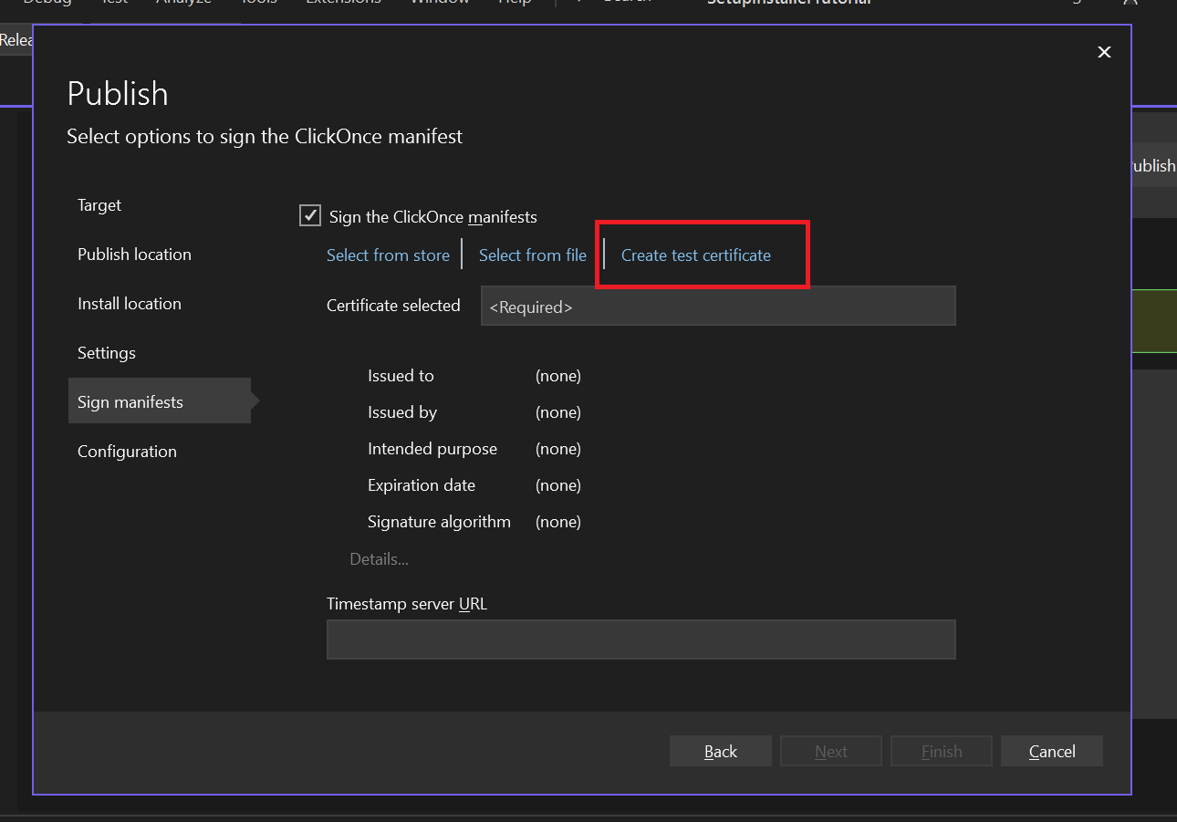Screen dimensions: 1177x822
Task: Open the Help menu
Action: click(x=515, y=3)
